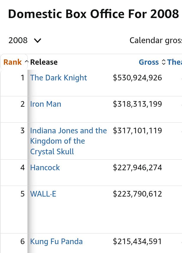Open the 2008 year dropdown

click(x=25, y=40)
